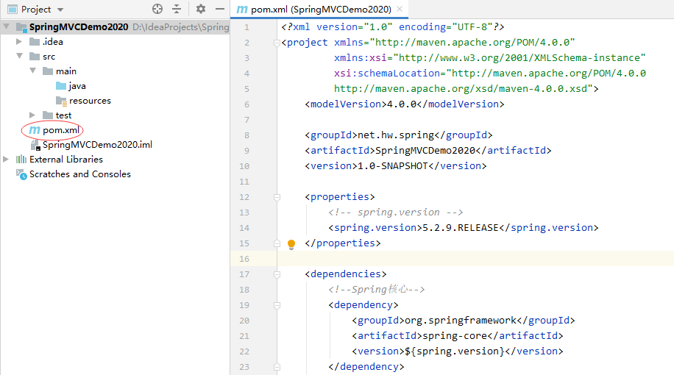Click the xml version declaration line
Image resolution: width=674 pixels, height=375 pixels.
click(392, 27)
